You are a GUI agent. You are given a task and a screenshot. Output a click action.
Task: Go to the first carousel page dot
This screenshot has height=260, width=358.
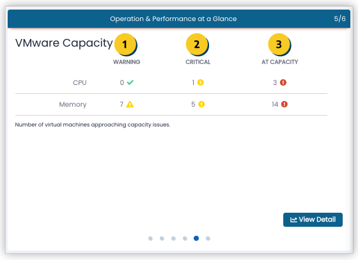150,238
